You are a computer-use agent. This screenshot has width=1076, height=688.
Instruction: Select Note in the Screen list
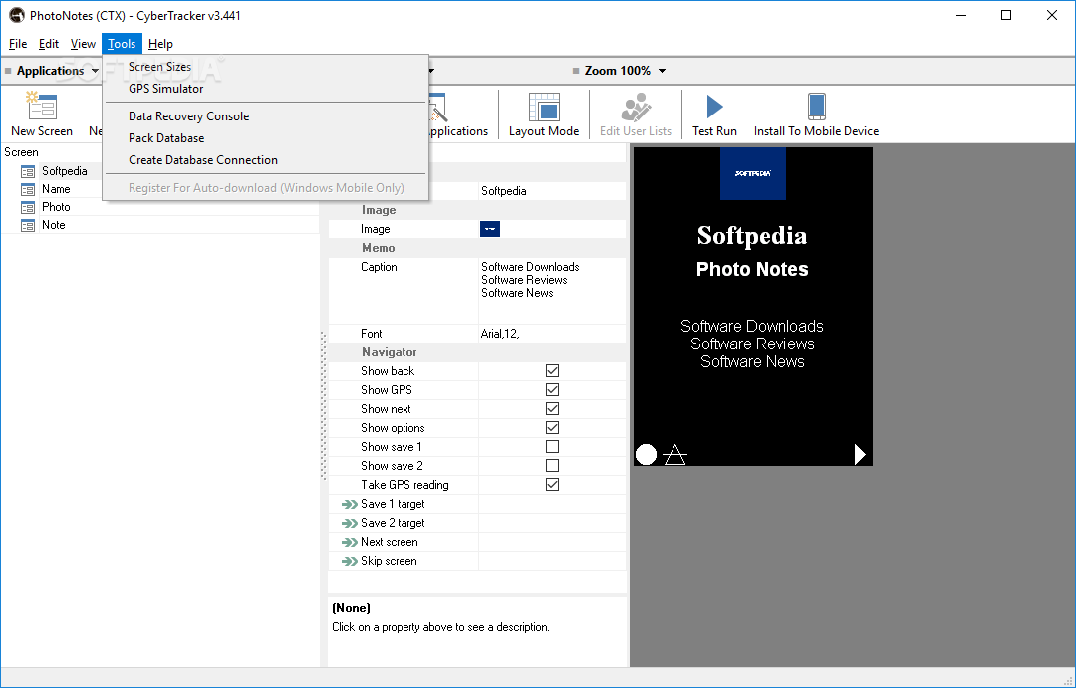54,225
